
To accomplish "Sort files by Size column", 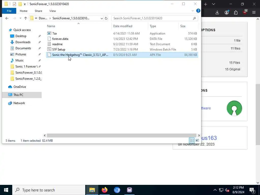I will 189,26.
